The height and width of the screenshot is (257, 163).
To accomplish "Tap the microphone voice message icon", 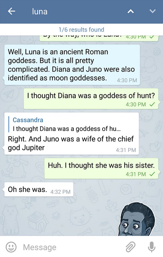I will 152,247.
